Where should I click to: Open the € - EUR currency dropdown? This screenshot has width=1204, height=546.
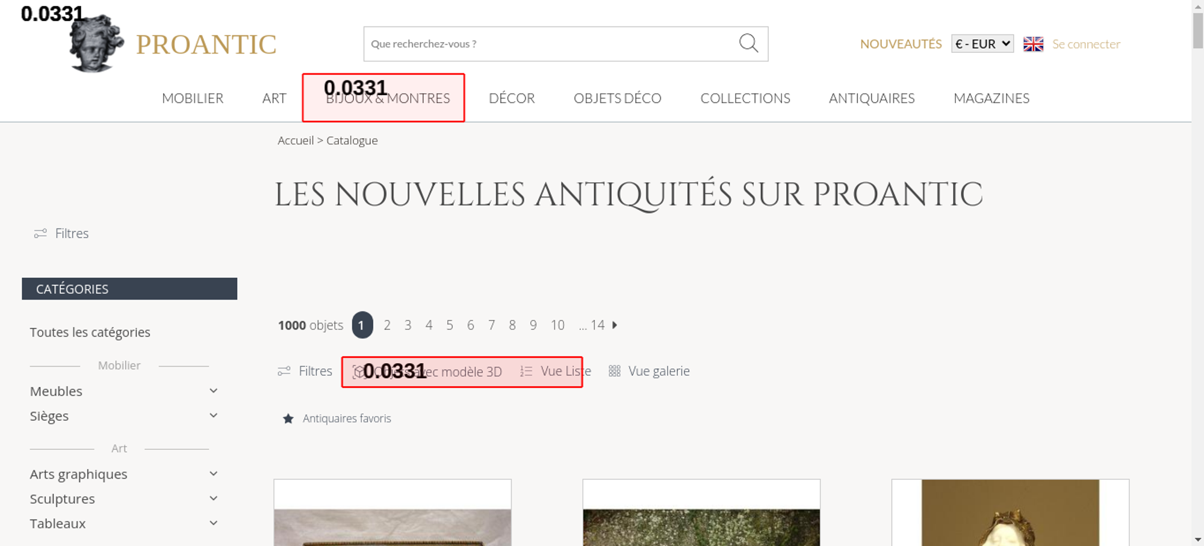pyautogui.click(x=982, y=44)
